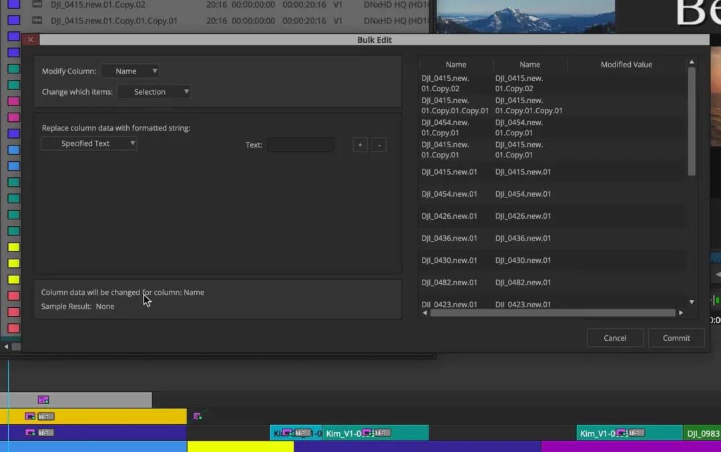Click the first Name column header in preview
The image size is (721, 452).
(x=456, y=65)
